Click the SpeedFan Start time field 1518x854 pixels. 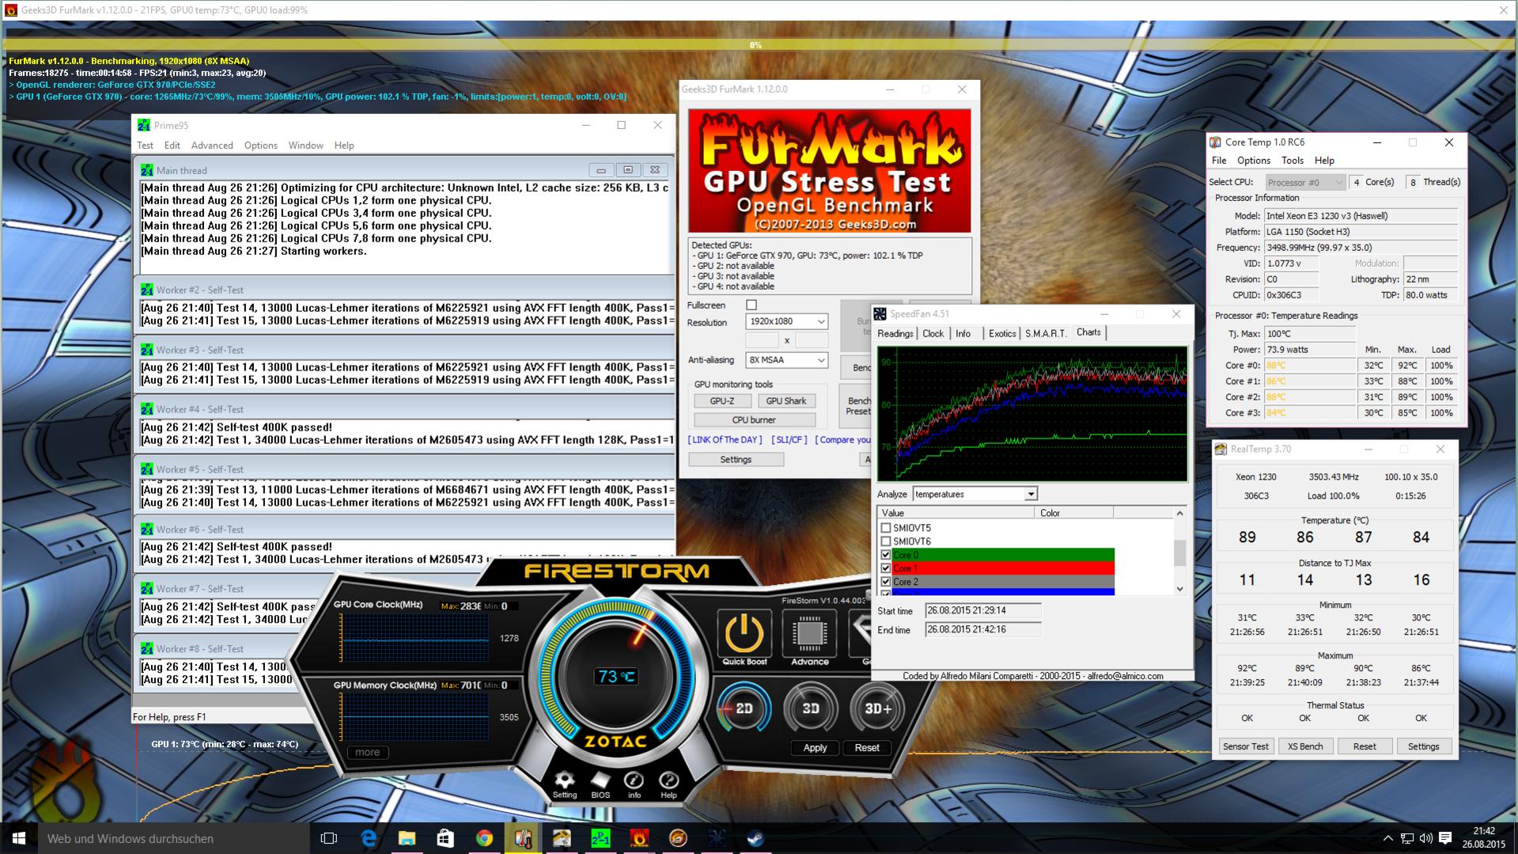click(982, 611)
